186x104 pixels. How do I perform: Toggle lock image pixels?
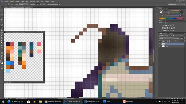coord(165,41)
